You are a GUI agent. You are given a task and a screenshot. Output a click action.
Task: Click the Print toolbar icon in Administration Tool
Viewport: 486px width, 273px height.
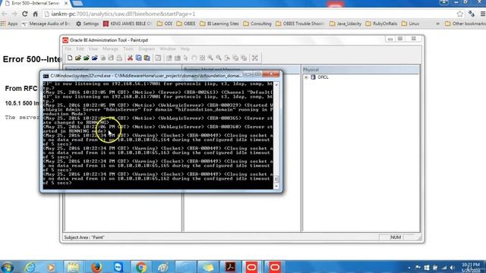(119, 58)
